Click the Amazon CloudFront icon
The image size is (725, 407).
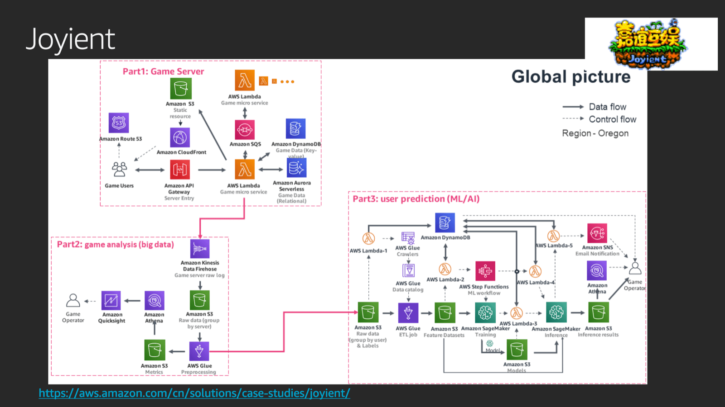tap(180, 137)
